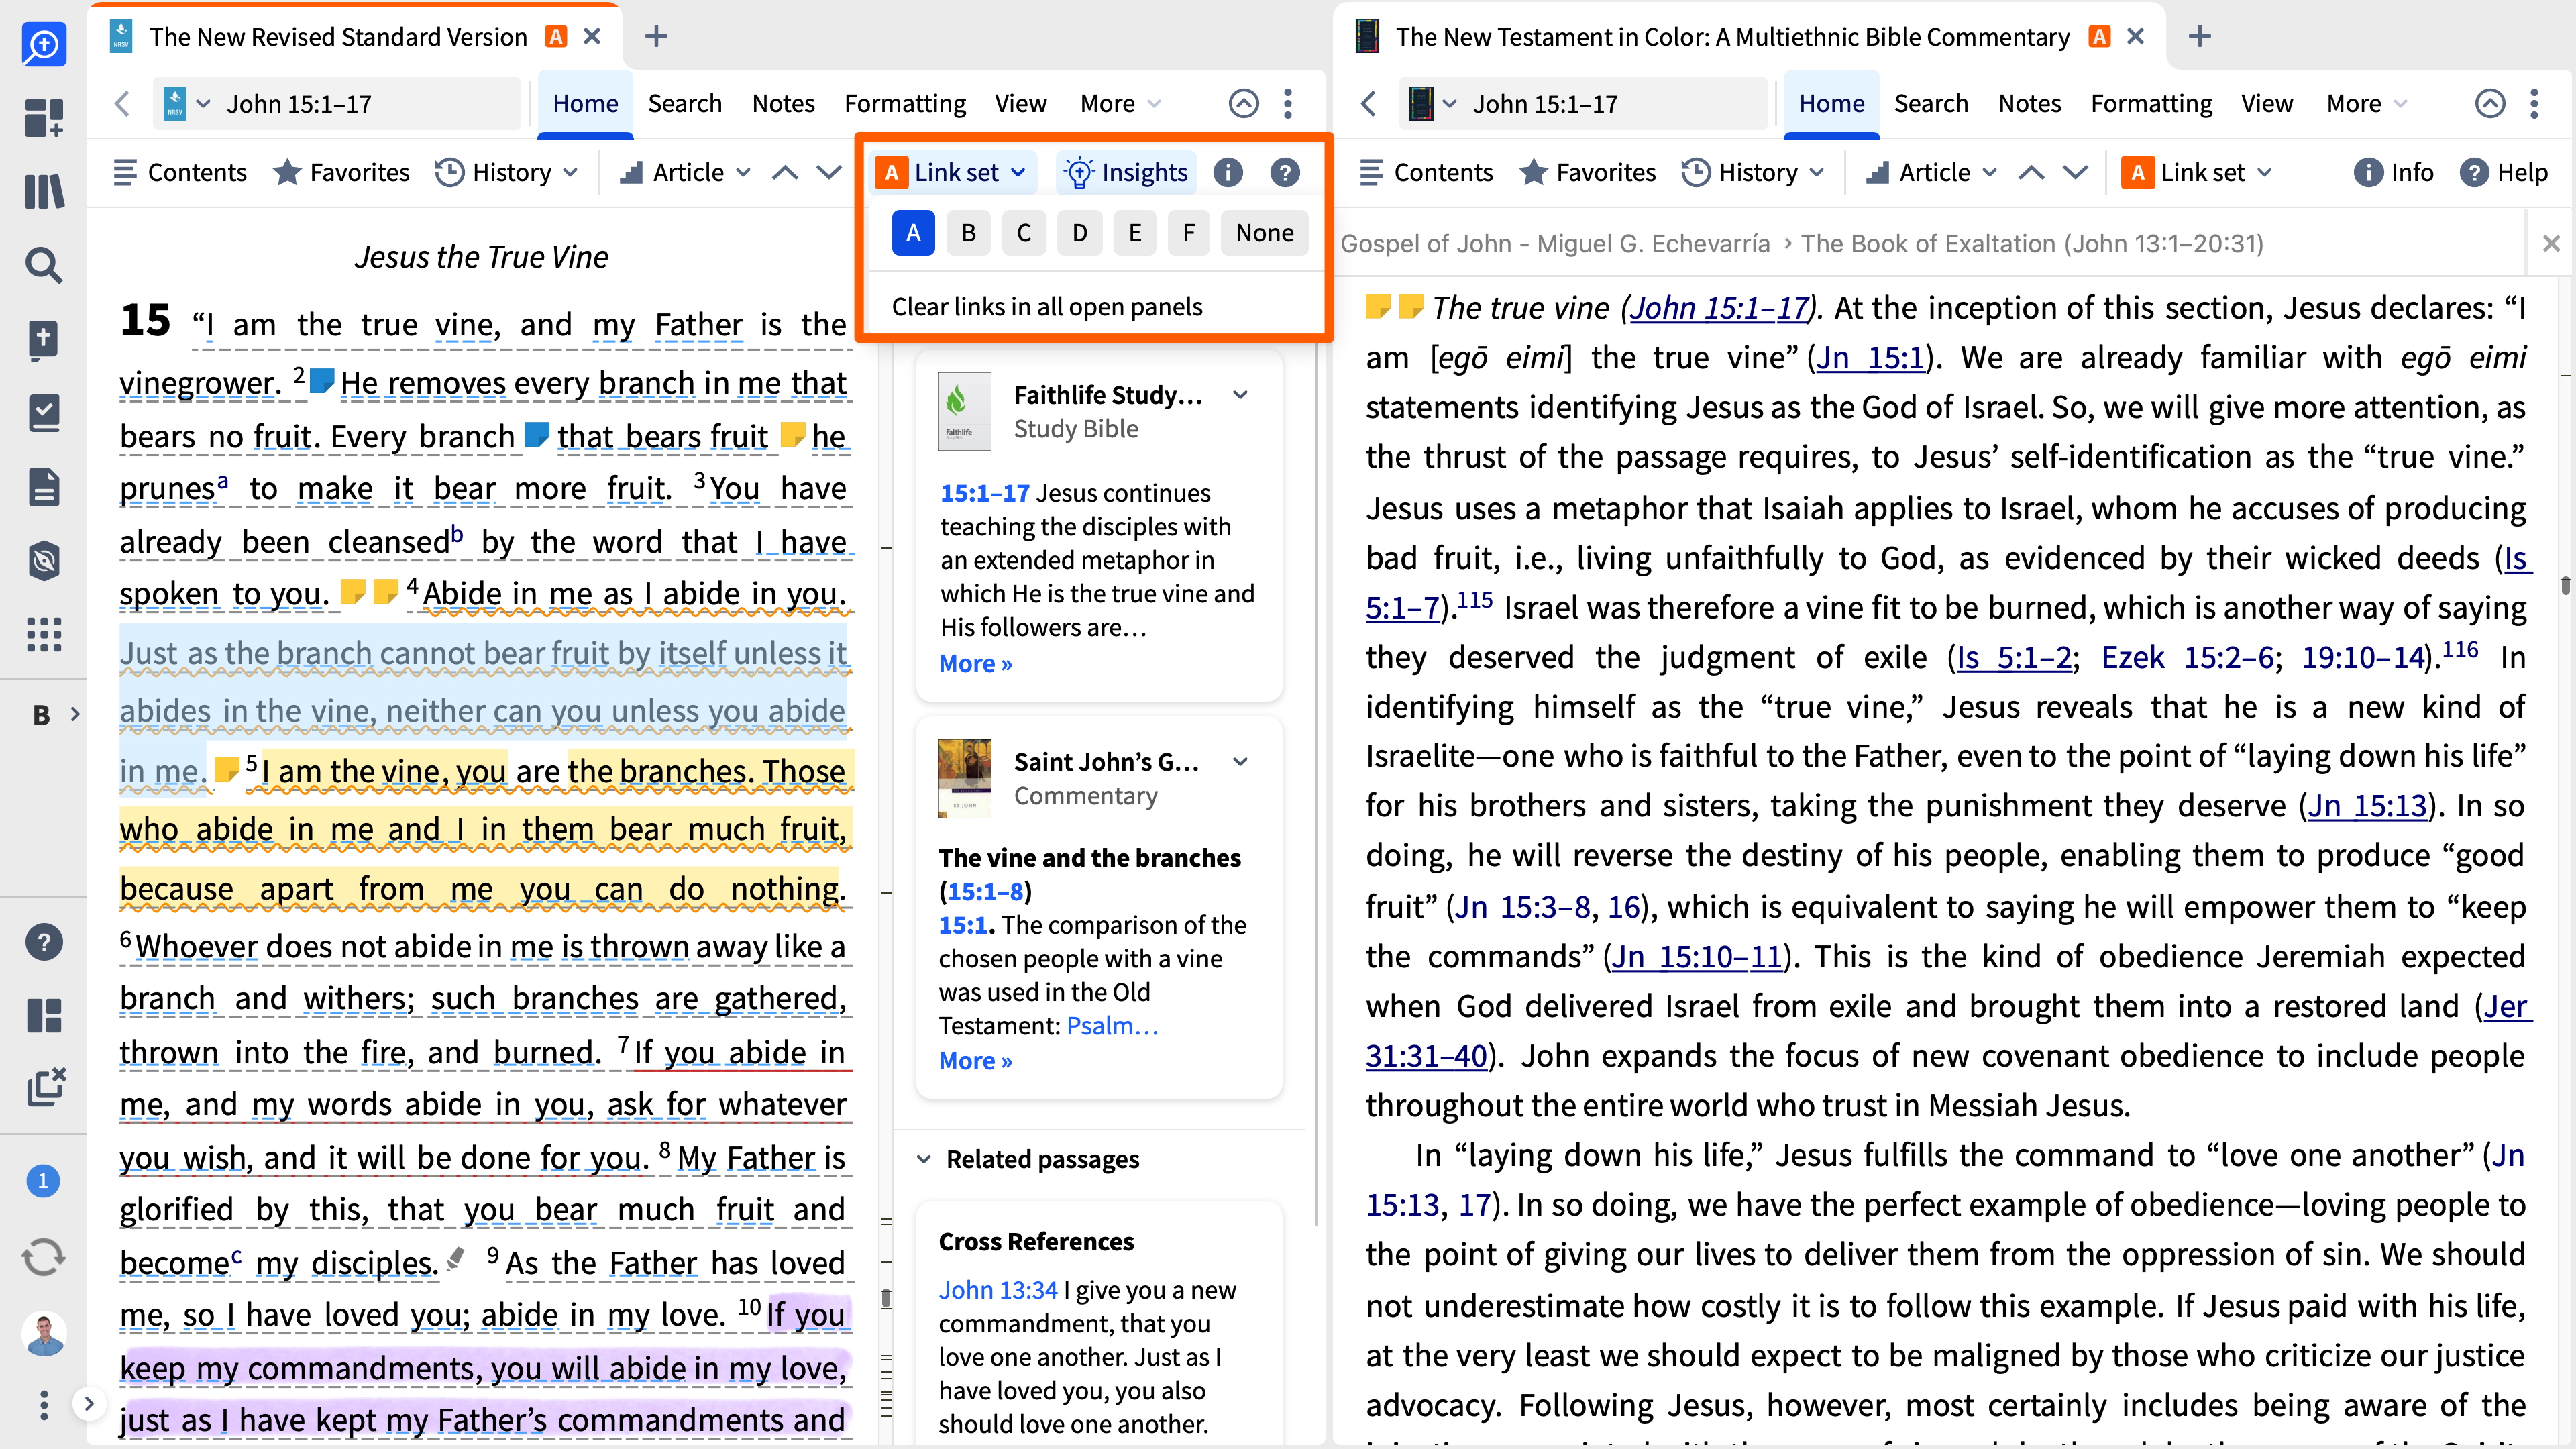Expand the sidebar B shortcuts arrow
Viewport: 2576px width, 1449px height.
click(75, 714)
